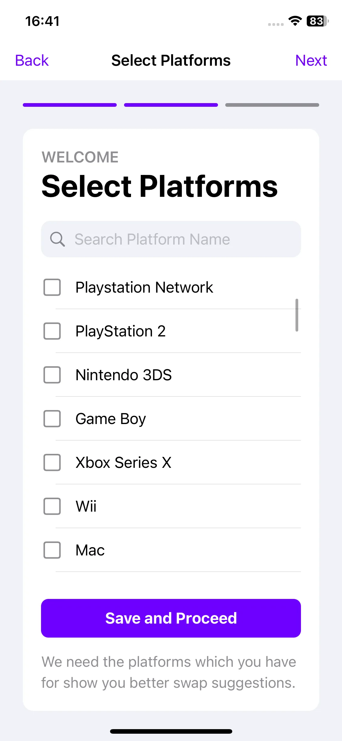Select the Game Boy checkbox

(52, 419)
